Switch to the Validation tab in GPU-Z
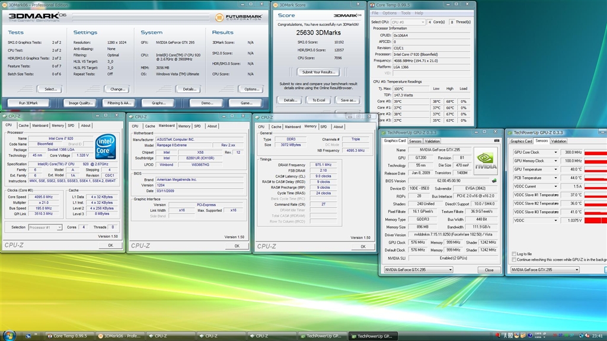Image resolution: width=607 pixels, height=341 pixels. 433,141
